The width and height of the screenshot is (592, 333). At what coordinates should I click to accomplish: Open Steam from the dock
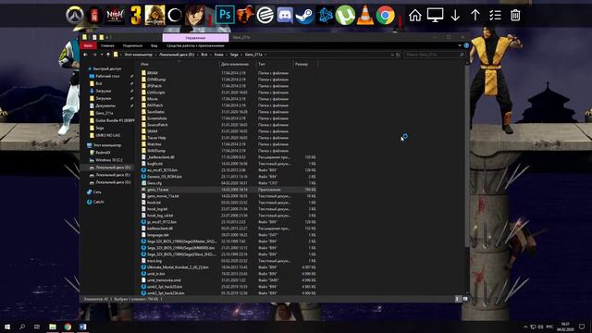[304, 16]
